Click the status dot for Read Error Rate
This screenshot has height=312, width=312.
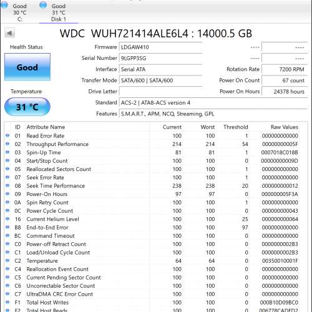[7, 135]
